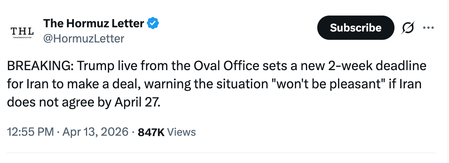The width and height of the screenshot is (449, 163).
Task: Click the blue verified checkmark badge
Action: click(x=153, y=23)
